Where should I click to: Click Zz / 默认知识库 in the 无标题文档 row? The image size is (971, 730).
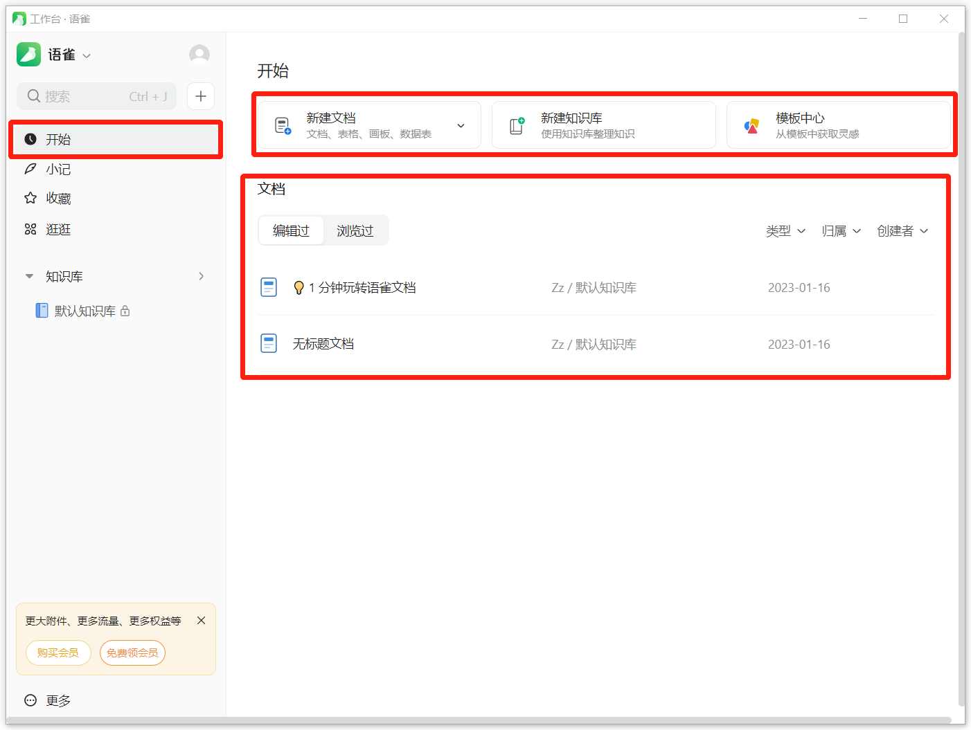pyautogui.click(x=594, y=344)
